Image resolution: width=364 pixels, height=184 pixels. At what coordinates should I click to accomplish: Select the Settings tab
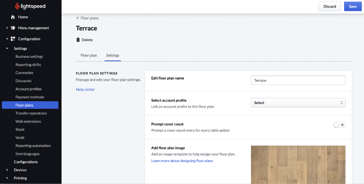[x=113, y=55]
